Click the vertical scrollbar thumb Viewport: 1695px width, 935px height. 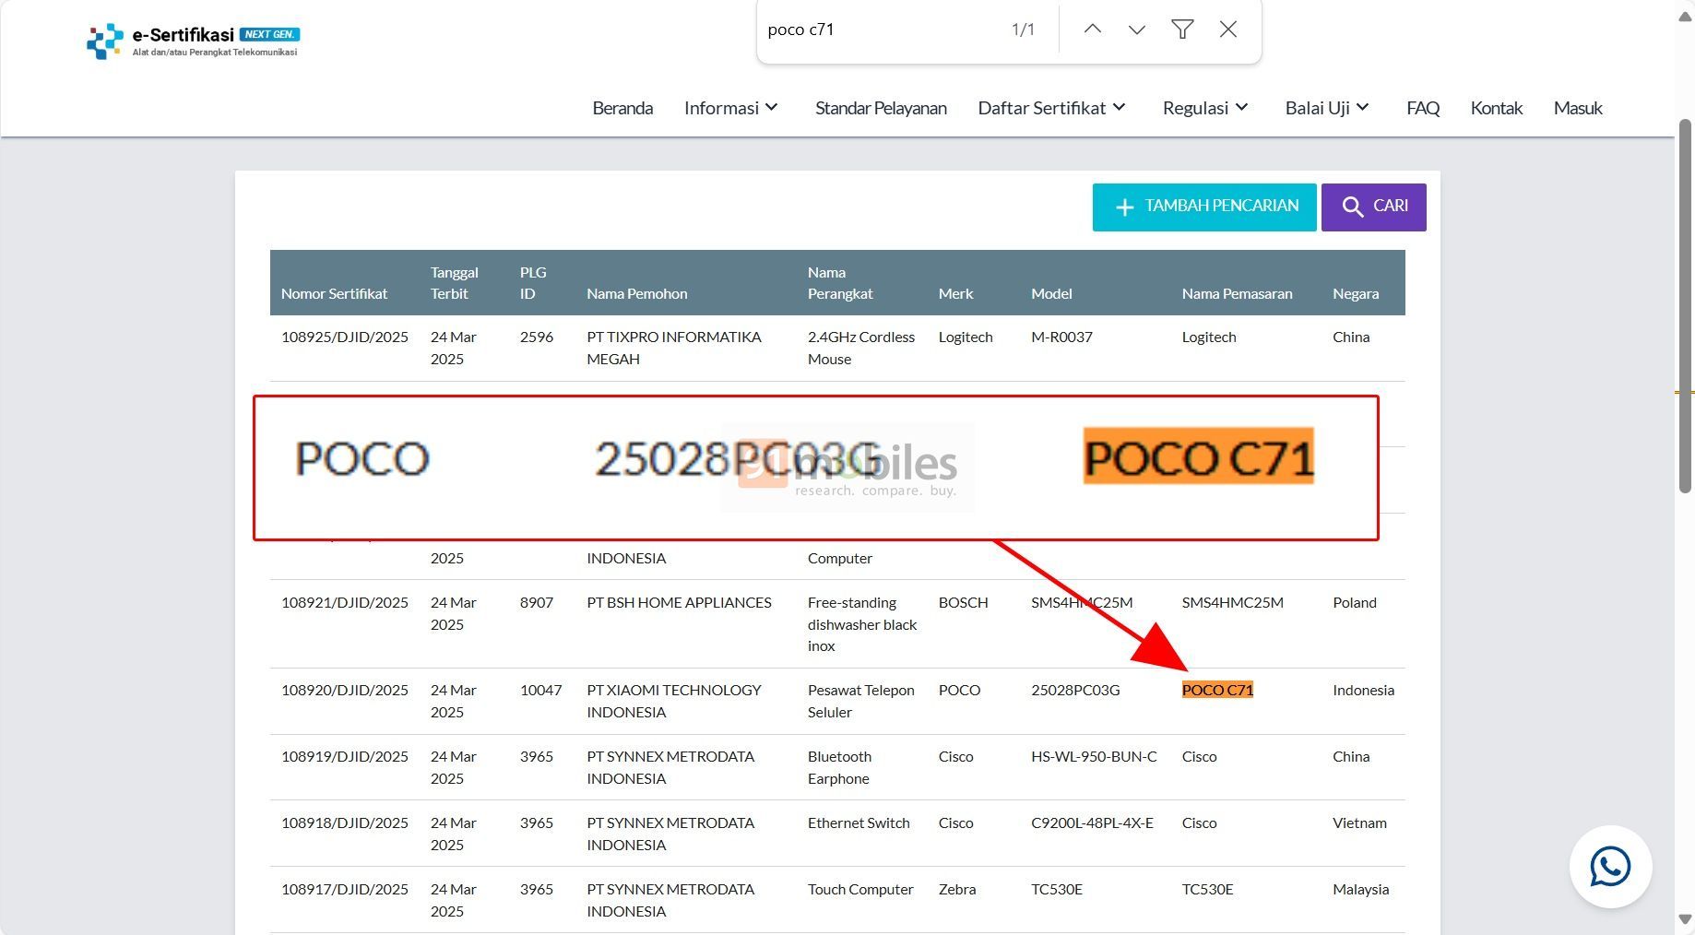(1685, 307)
